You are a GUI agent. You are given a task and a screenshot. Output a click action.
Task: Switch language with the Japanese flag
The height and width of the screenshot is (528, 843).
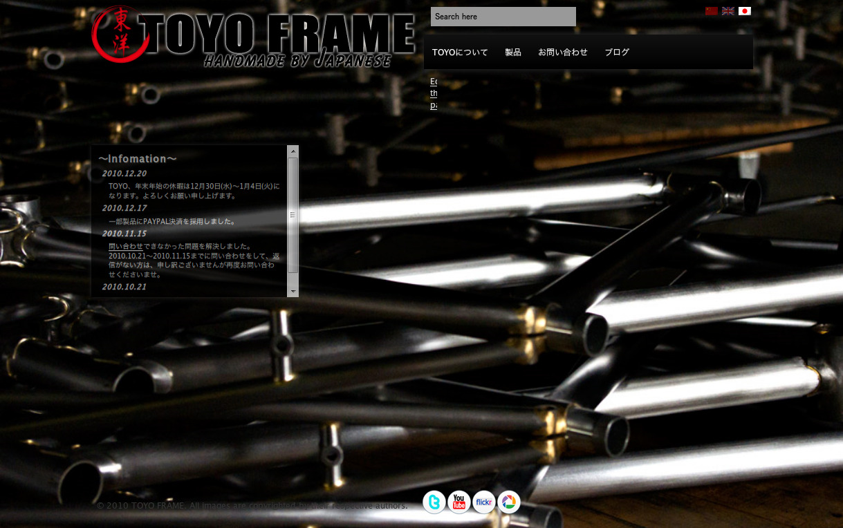click(745, 11)
